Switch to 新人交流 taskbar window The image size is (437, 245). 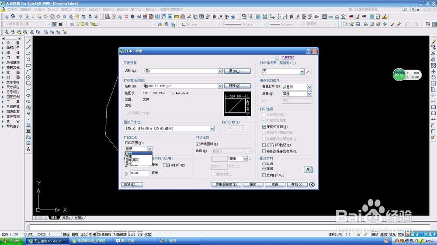[135, 241]
